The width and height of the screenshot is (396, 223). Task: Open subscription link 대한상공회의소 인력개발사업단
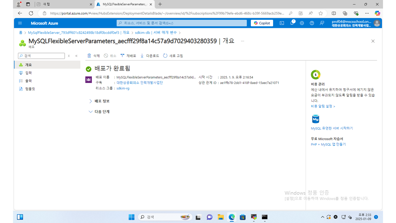[x=140, y=83]
